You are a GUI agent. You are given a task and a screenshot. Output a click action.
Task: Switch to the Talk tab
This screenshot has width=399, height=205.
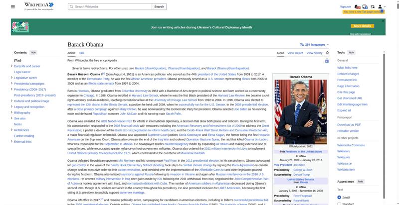click(81, 53)
